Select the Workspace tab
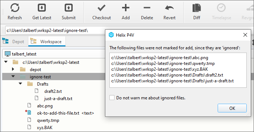 coord(47,42)
